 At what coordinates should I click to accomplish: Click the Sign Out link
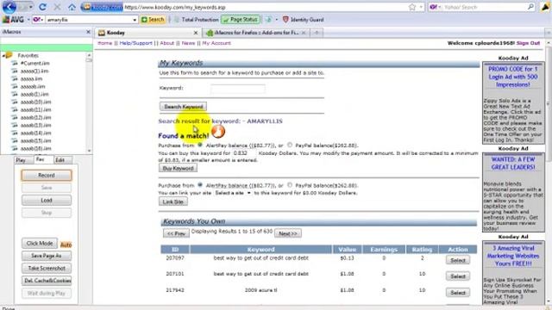pos(528,43)
